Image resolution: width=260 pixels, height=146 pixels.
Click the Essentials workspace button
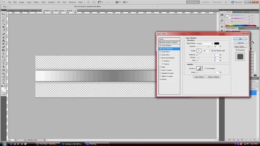coord(193,2)
